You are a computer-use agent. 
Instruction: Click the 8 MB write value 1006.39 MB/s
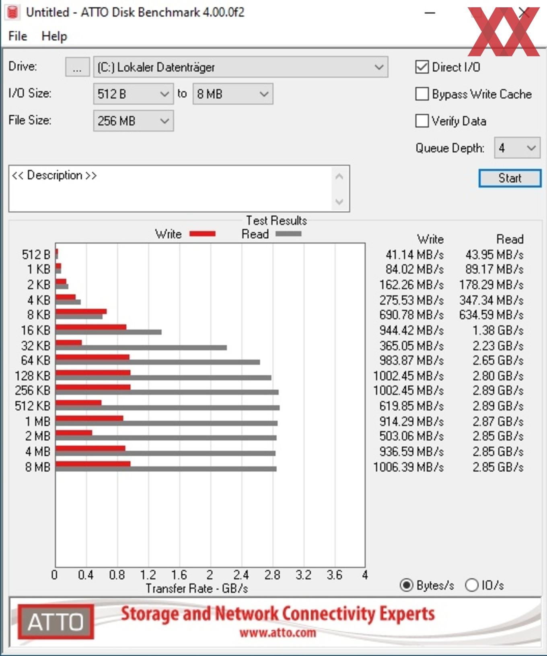click(409, 467)
